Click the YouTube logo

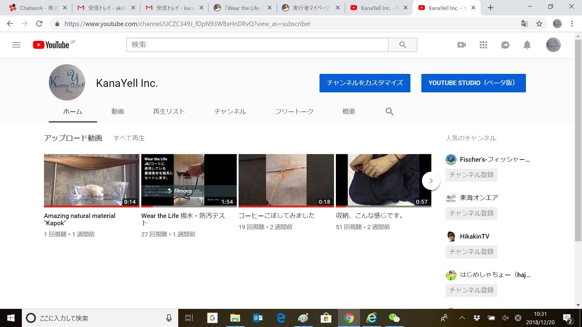coord(52,45)
